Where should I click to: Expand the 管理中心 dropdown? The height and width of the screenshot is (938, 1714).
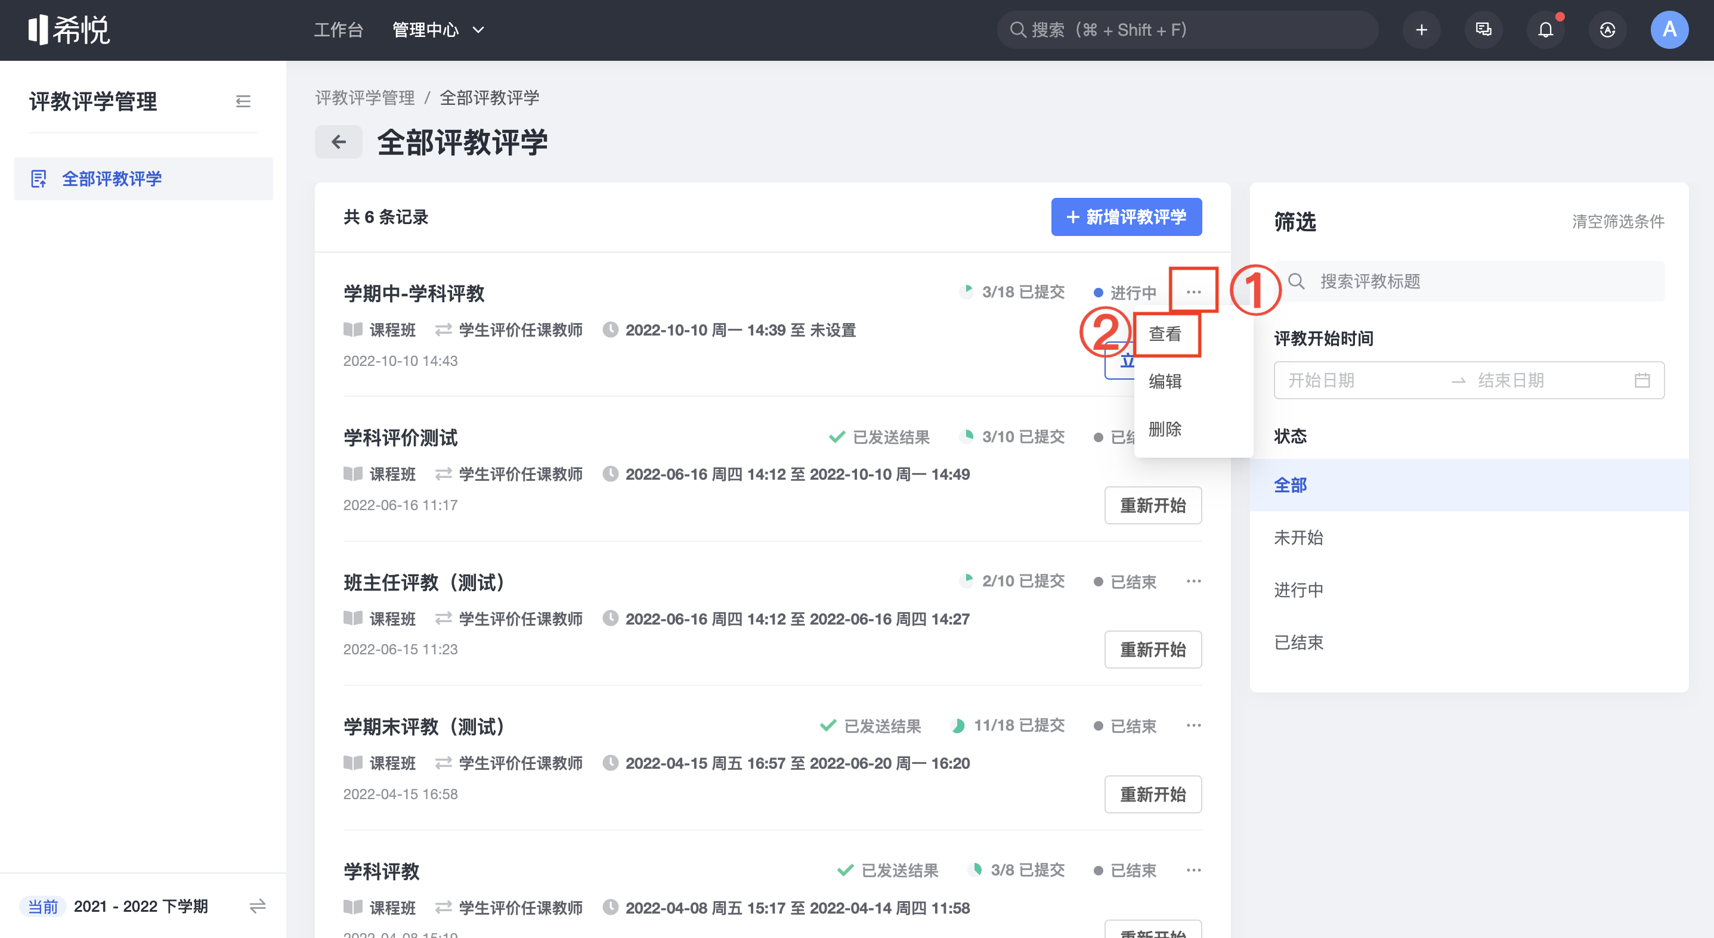[438, 30]
